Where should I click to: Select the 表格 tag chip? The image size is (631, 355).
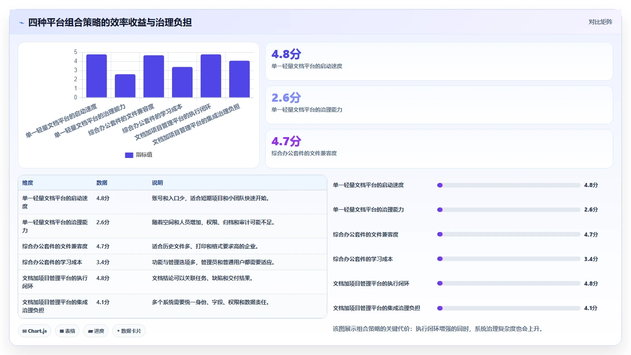click(67, 331)
